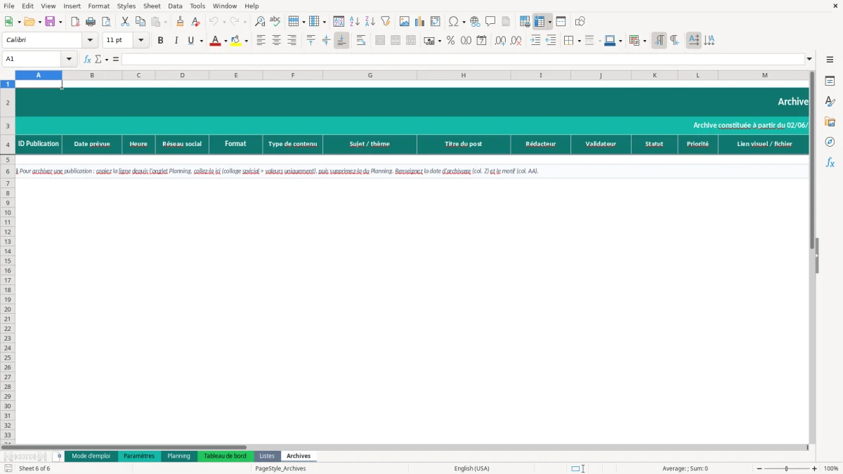
Task: Apply the yellow background color
Action: click(236, 41)
